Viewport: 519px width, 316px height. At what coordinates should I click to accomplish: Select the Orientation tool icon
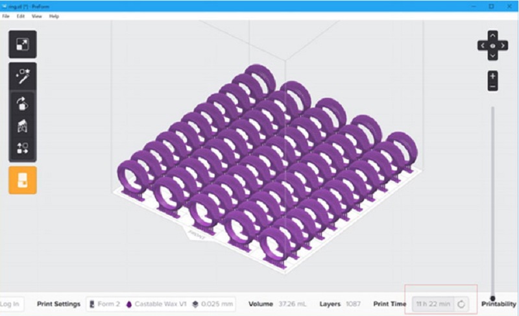[22, 103]
